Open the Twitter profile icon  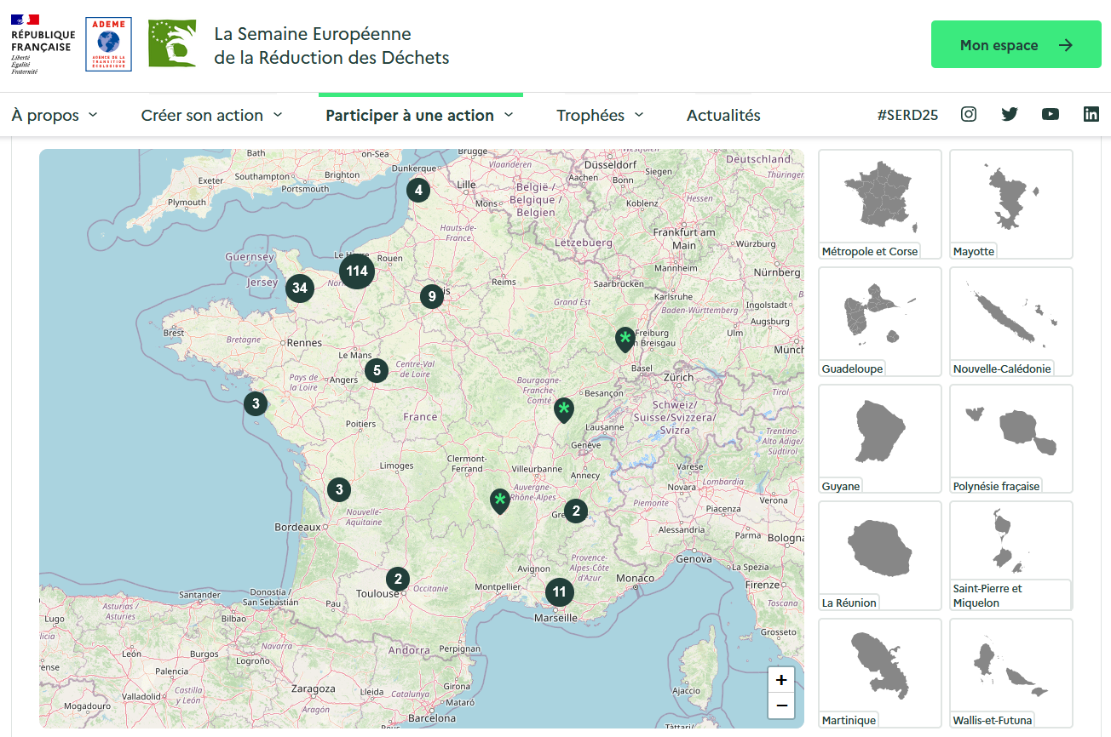click(1009, 113)
